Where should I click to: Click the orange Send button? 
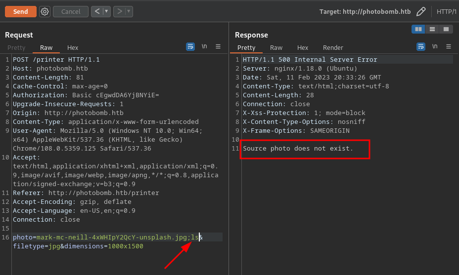click(x=20, y=11)
